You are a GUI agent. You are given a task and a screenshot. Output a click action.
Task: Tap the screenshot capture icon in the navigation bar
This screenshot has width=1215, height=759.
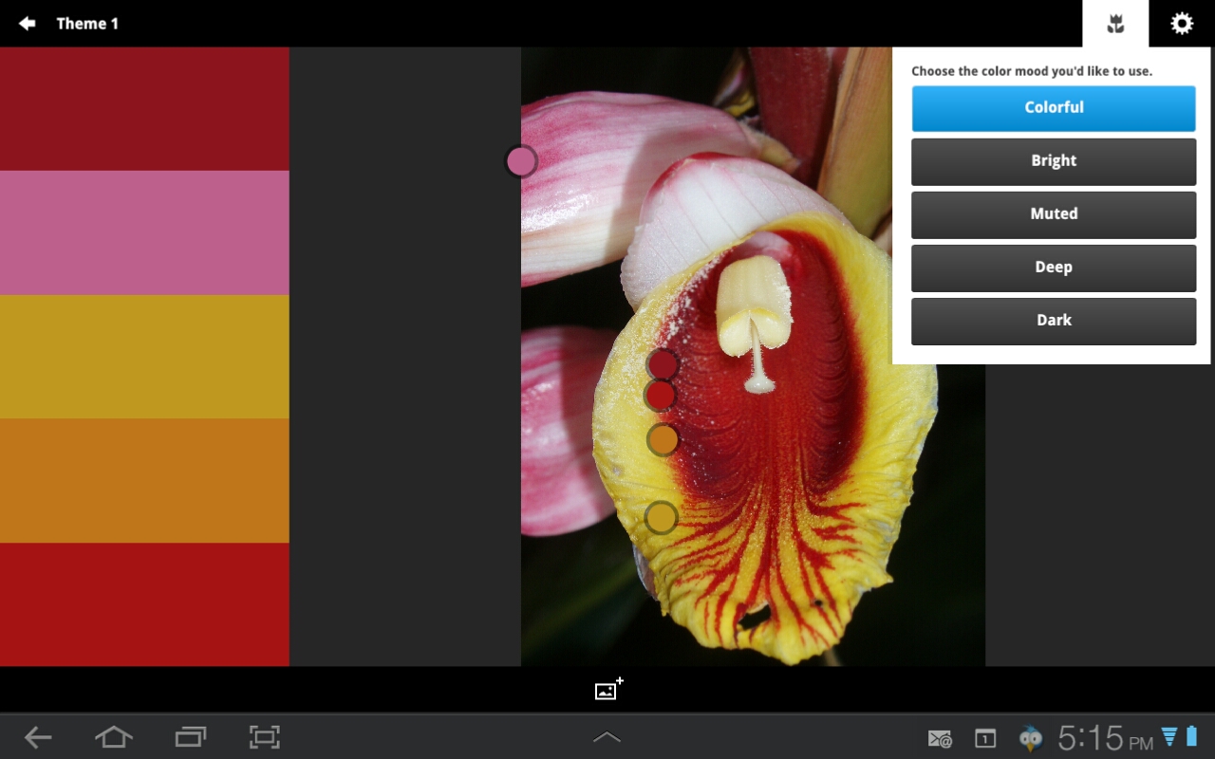[x=264, y=737]
